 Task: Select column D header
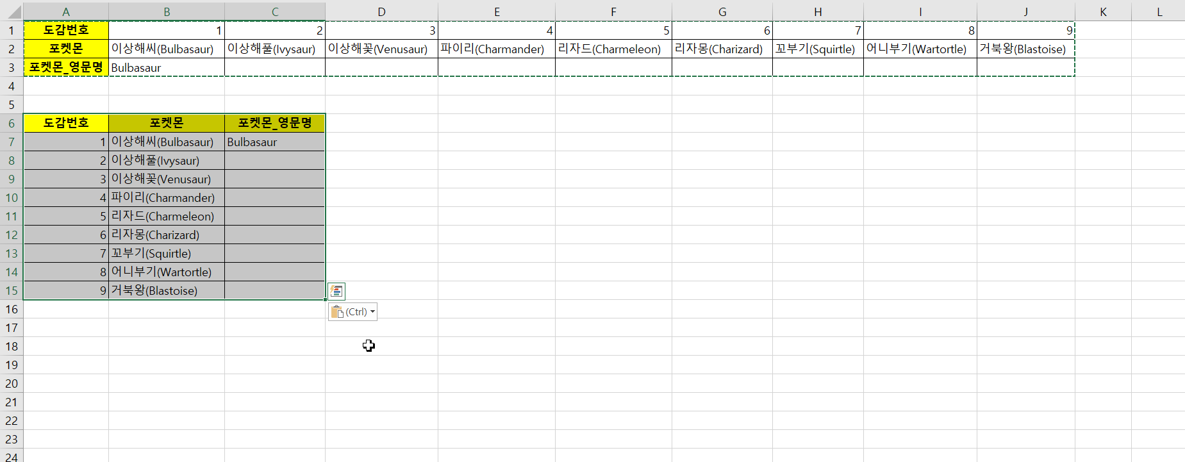[381, 12]
